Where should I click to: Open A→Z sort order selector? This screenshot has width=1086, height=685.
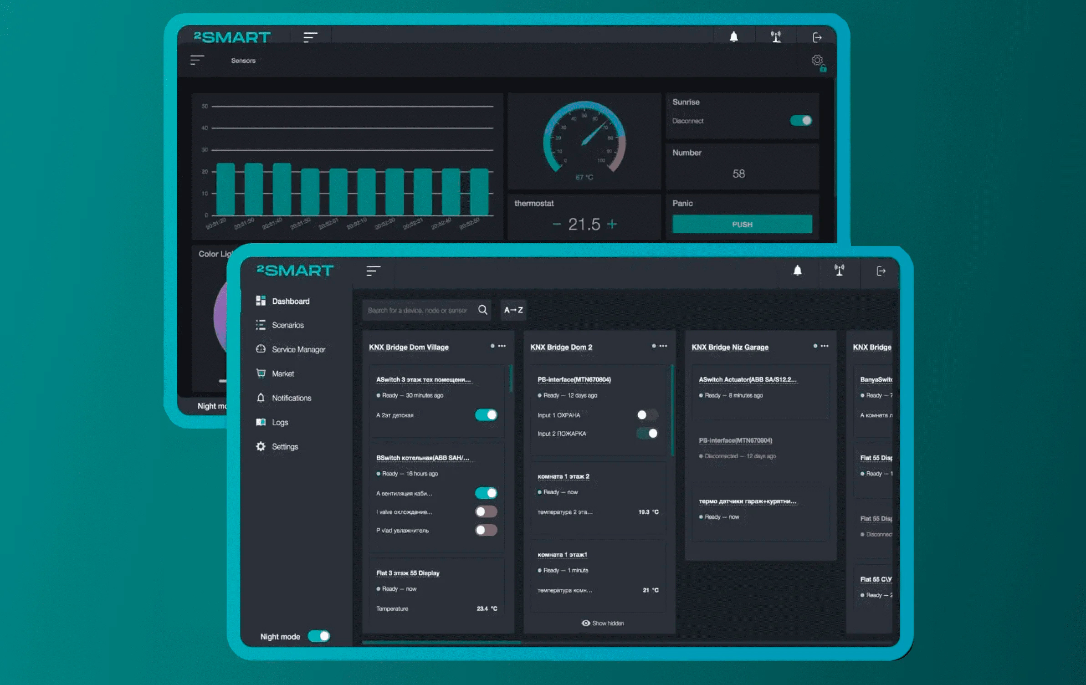point(513,310)
